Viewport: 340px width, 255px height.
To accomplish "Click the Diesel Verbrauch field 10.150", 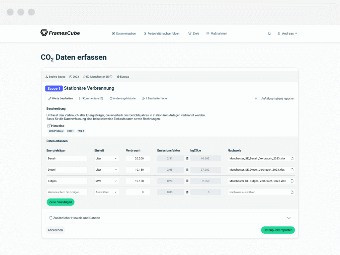I will [138, 170].
